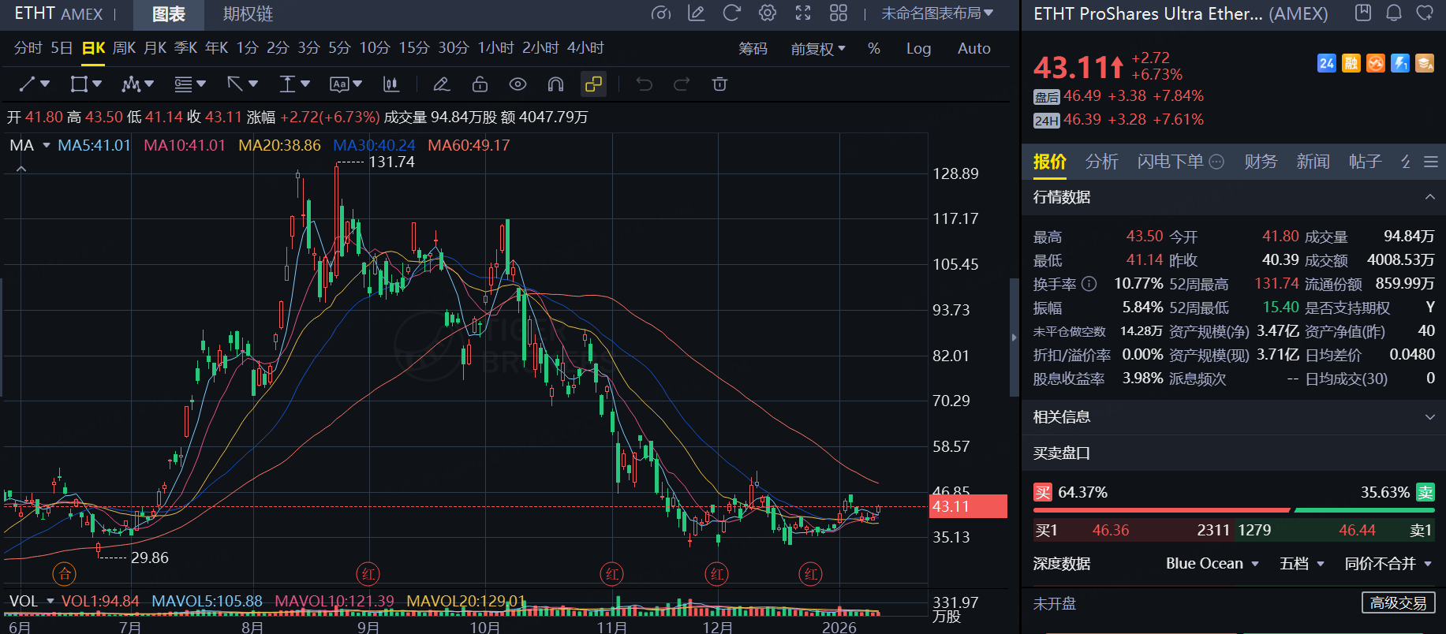Viewport: 1446px width, 634px height.
Task: Toggle the highlighted linked-drawing mode button
Action: coord(593,84)
